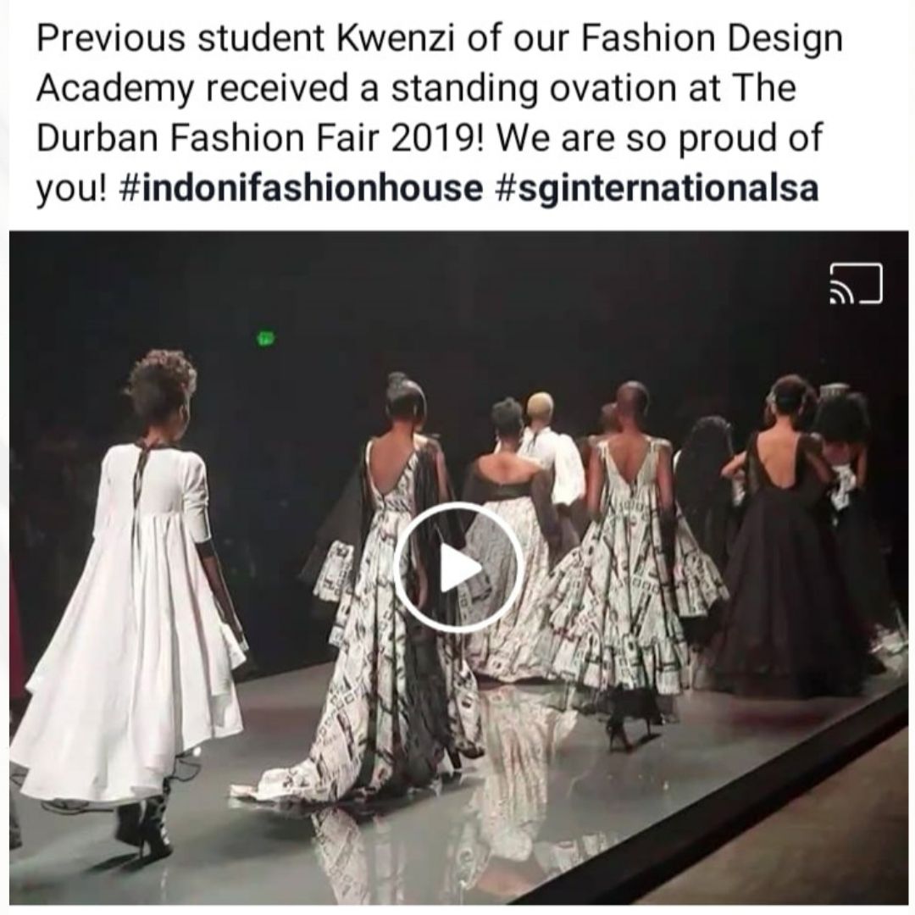Image resolution: width=915 pixels, height=915 pixels.
Task: Tap the cast to screen icon
Action: (x=856, y=284)
